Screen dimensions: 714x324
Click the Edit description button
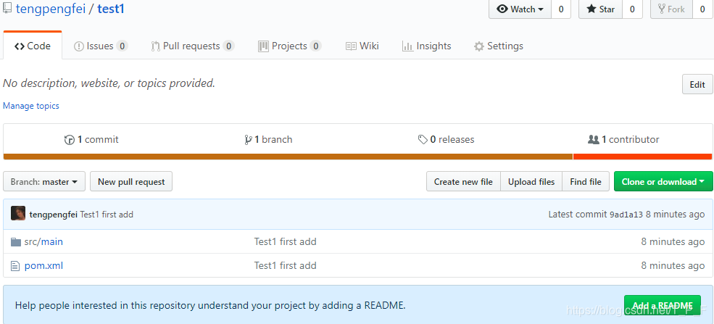697,84
